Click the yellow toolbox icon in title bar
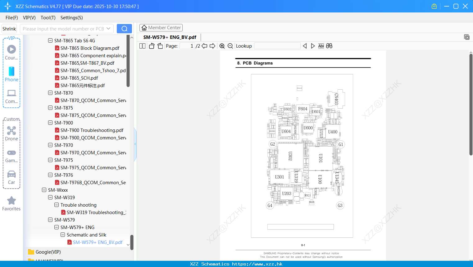The height and width of the screenshot is (267, 473). [x=434, y=6]
